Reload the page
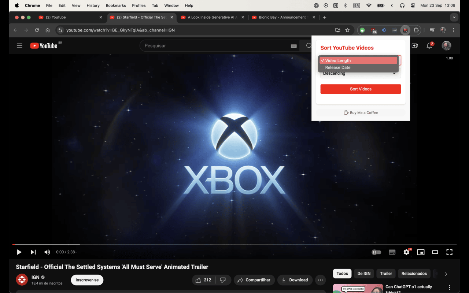469x293 pixels. [37, 30]
